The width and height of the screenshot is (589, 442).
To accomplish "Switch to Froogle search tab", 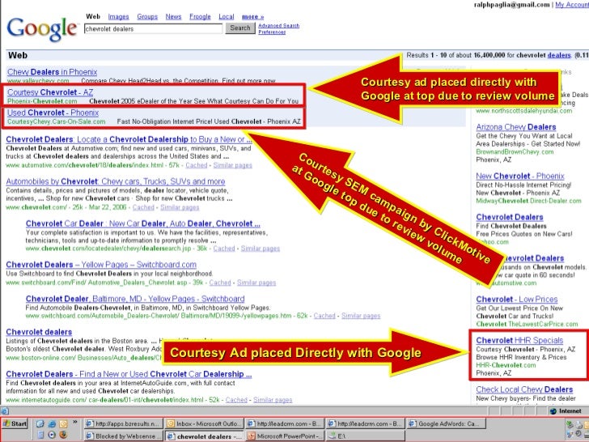I will click(x=200, y=16).
